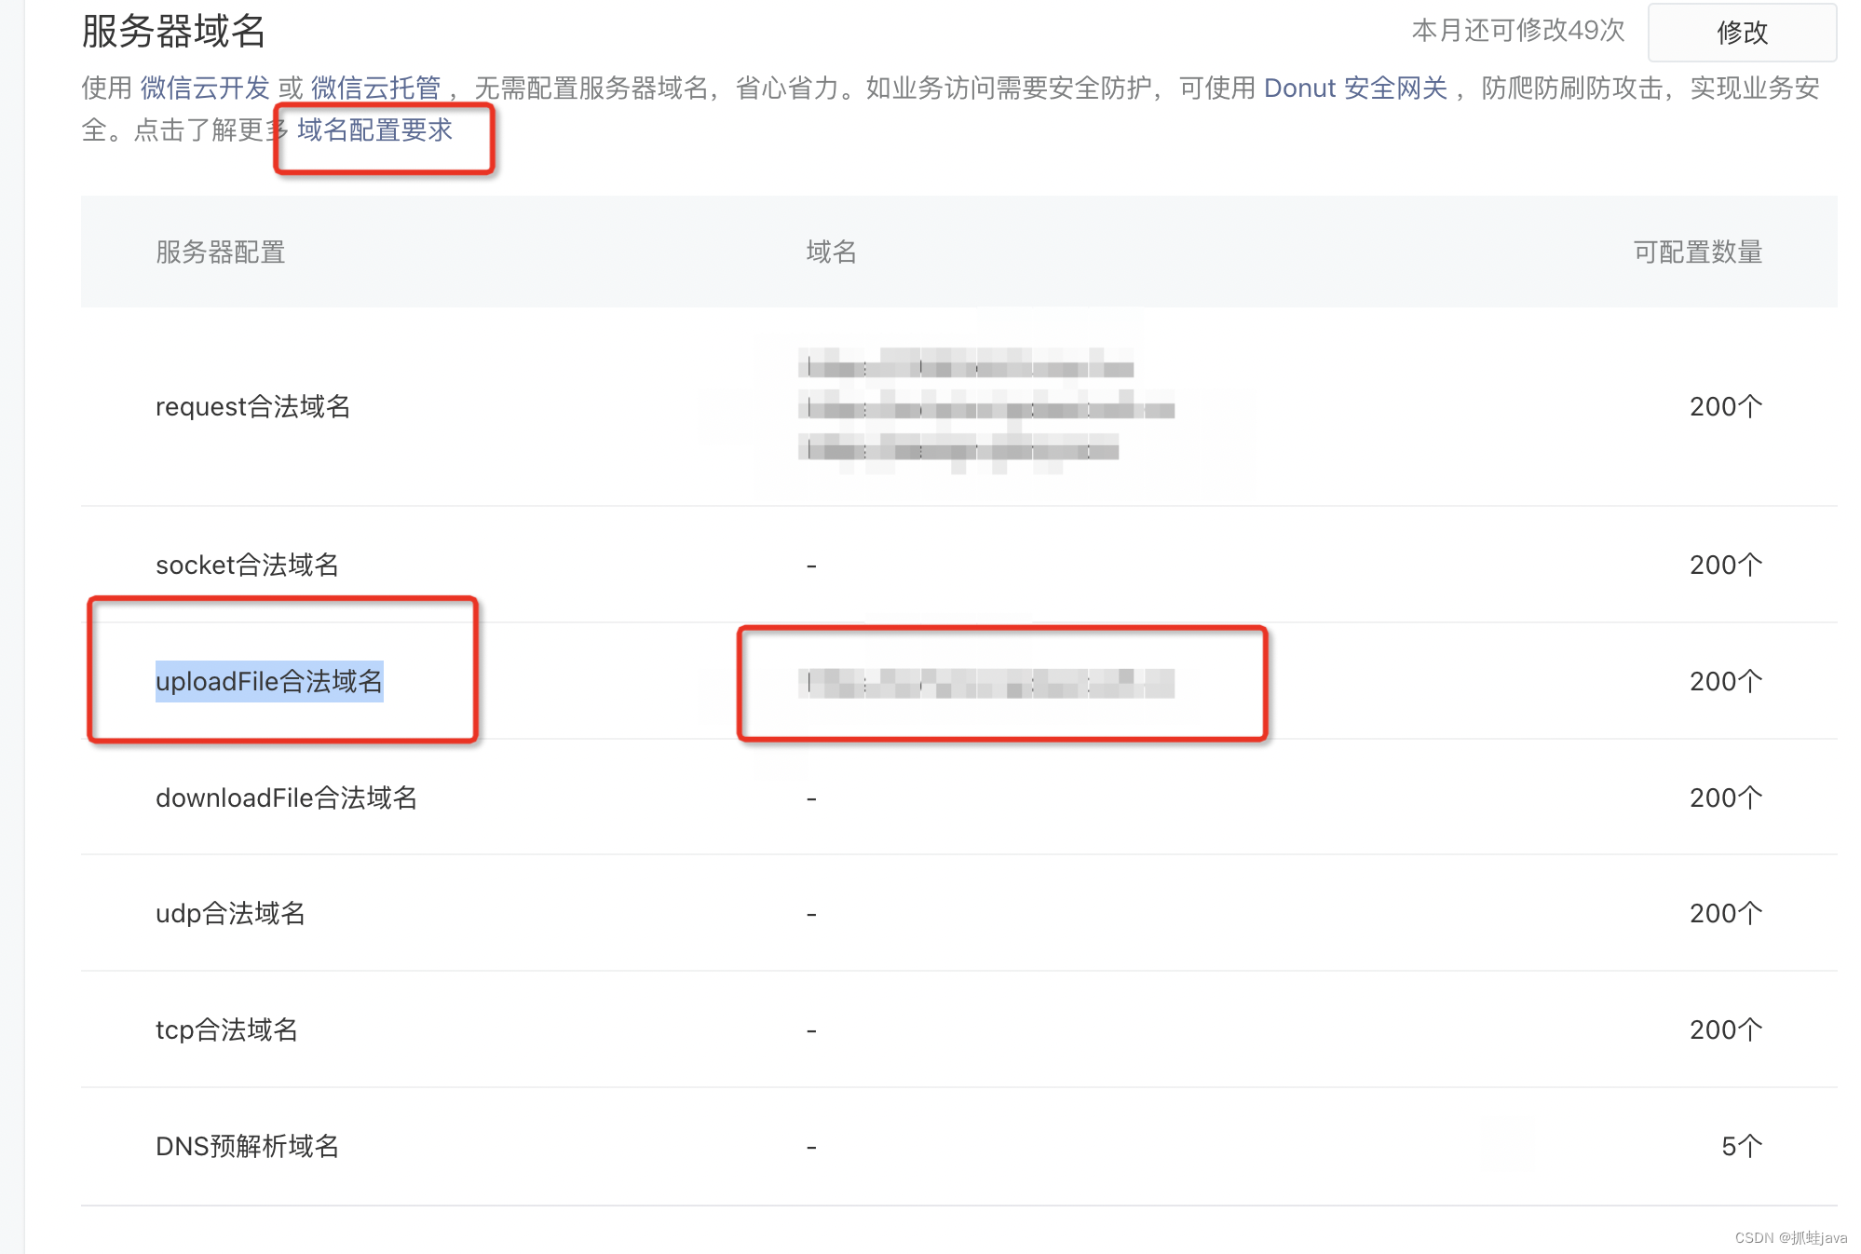Click the dash in socket合法域名 row

click(812, 566)
